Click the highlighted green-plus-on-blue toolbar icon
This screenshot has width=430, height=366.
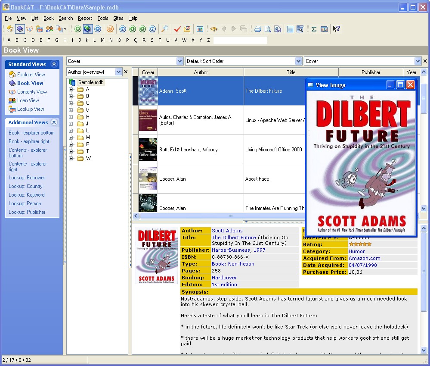click(x=87, y=29)
